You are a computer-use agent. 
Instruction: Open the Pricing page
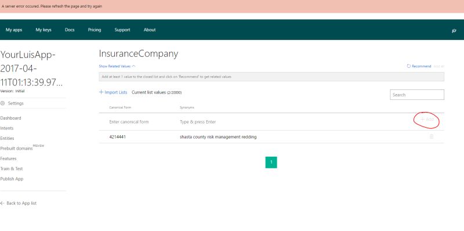pyautogui.click(x=95, y=30)
